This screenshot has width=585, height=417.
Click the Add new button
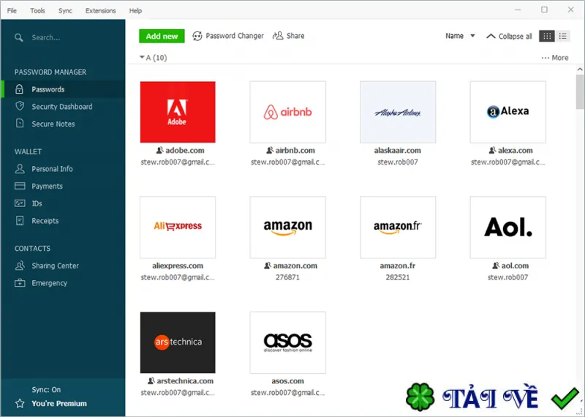pyautogui.click(x=162, y=36)
